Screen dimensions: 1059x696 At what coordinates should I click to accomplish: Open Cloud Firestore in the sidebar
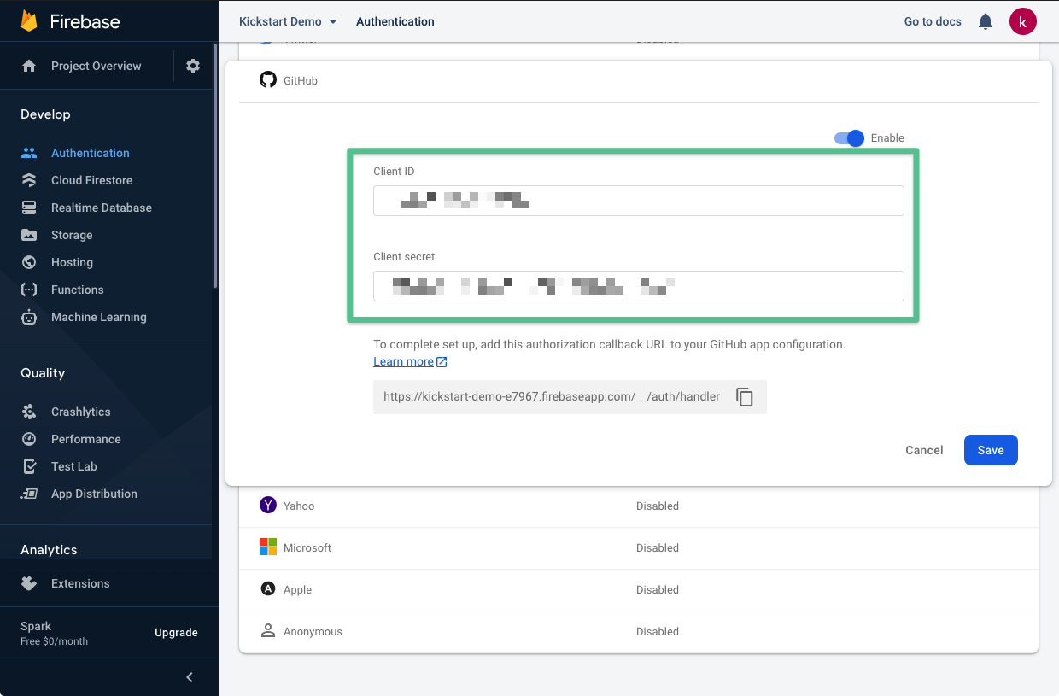coord(91,180)
